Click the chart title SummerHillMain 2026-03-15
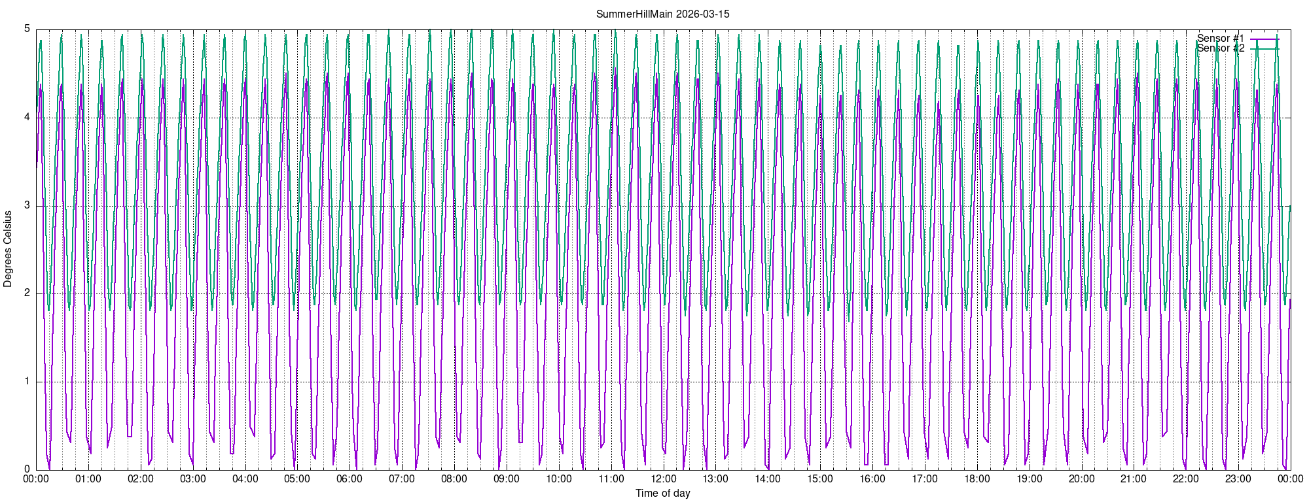This screenshot has height=502, width=1309. (662, 14)
